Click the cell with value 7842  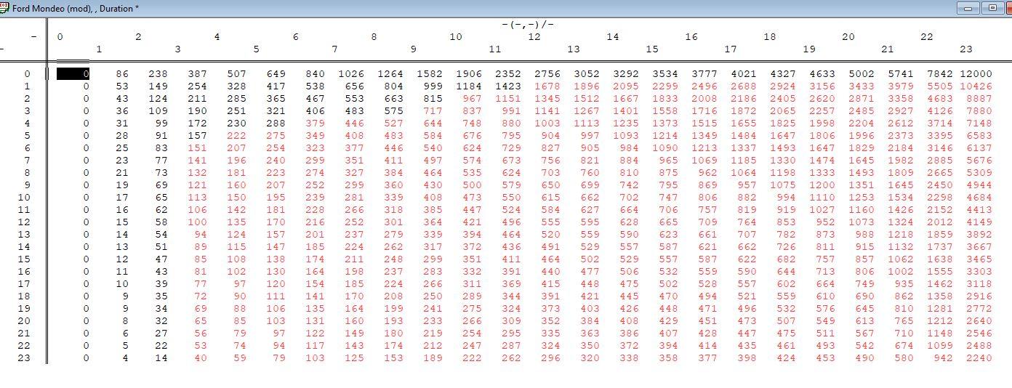936,73
